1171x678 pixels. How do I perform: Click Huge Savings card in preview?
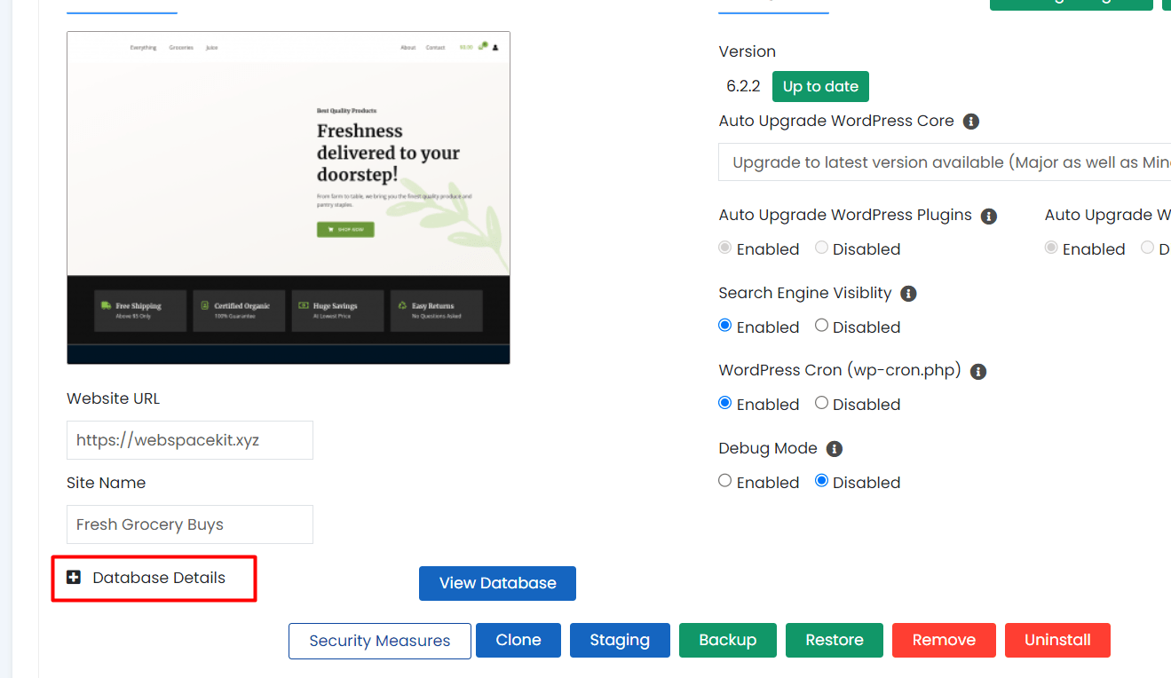[337, 311]
